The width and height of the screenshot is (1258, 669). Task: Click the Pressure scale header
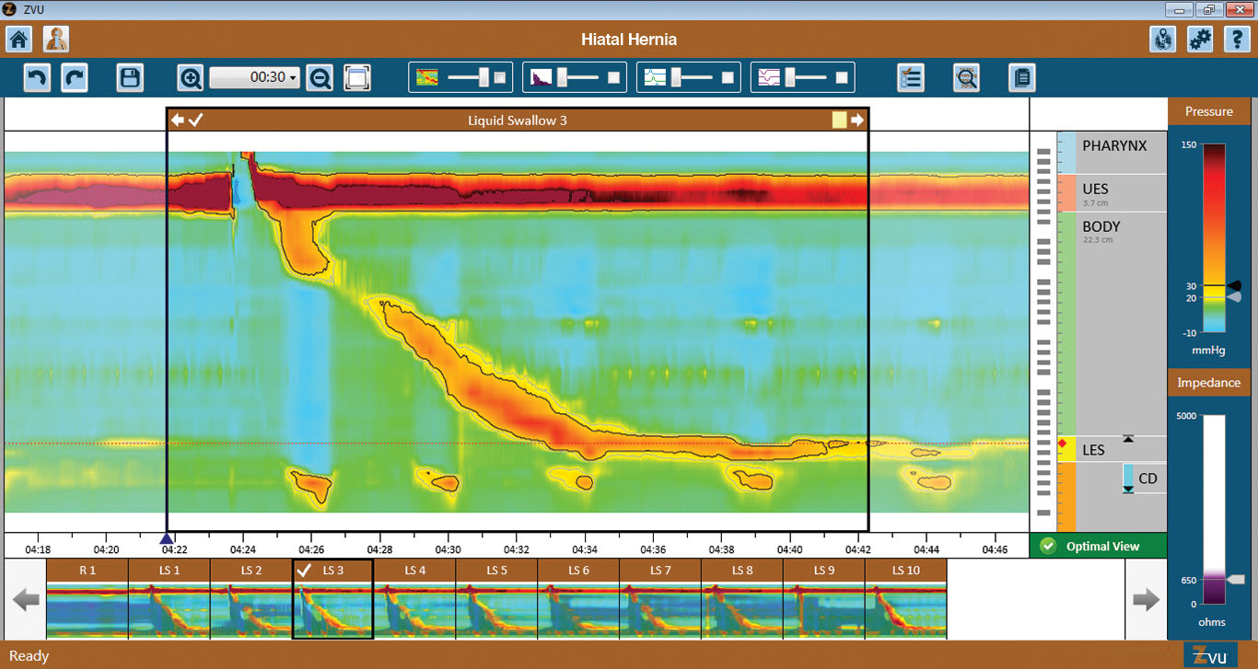pos(1208,111)
